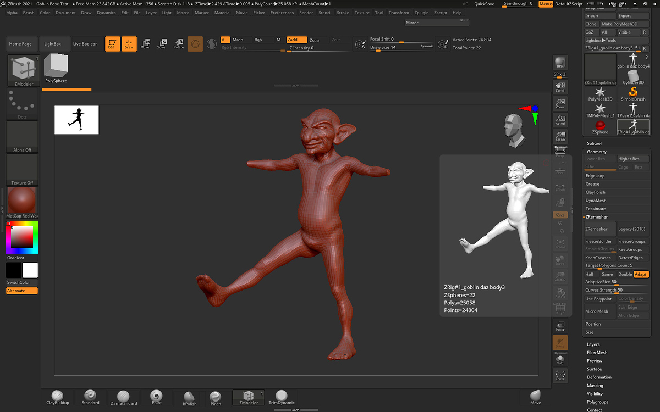Select the PolySphere tool thumbnail
660x412 pixels.
tap(56, 69)
